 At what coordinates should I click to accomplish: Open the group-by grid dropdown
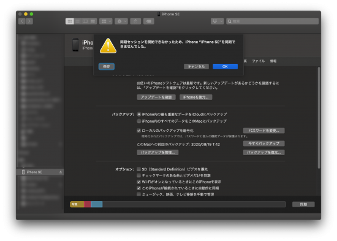click(106, 21)
